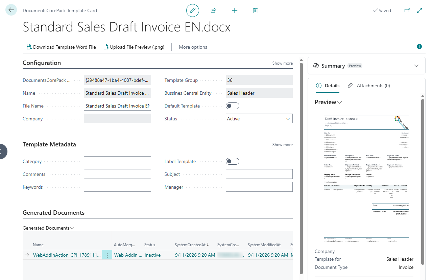Switch to the Attachments (0) tab
The image size is (432, 280).
pyautogui.click(x=369, y=86)
